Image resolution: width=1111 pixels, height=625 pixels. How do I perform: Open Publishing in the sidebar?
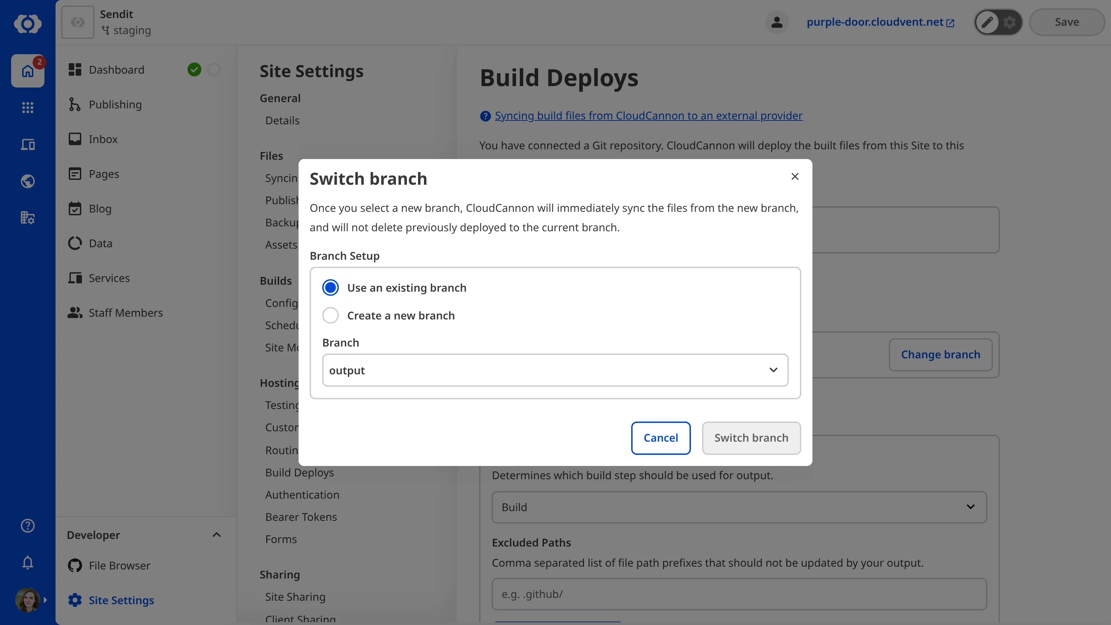[115, 105]
